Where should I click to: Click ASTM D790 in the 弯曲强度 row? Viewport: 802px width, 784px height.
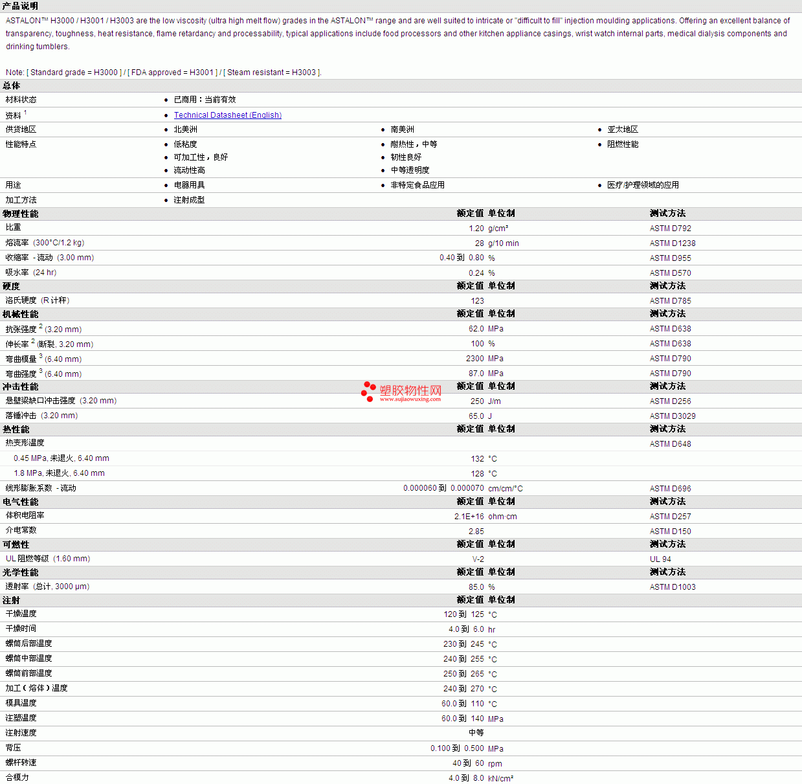[671, 374]
